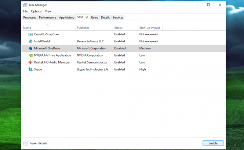Open the Options menu

[x=36, y=11]
